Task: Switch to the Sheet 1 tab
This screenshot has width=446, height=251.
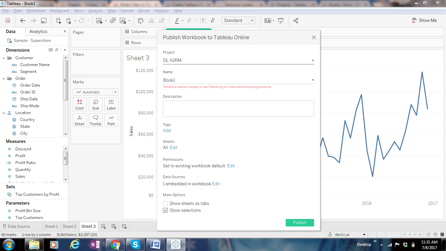Action: pos(51,226)
